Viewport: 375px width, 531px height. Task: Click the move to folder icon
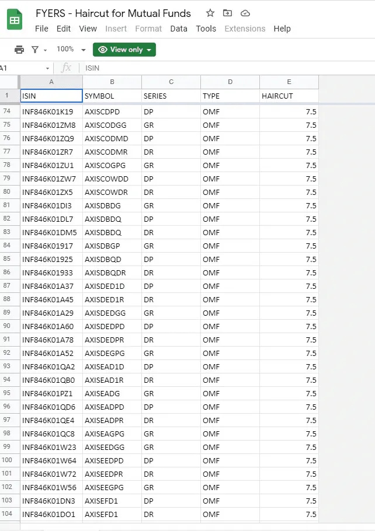(228, 13)
